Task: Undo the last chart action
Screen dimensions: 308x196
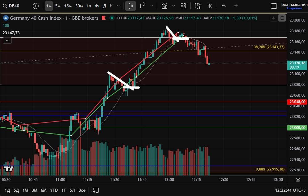Action: (224, 6)
